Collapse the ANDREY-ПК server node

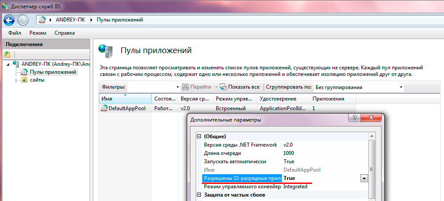(7, 64)
